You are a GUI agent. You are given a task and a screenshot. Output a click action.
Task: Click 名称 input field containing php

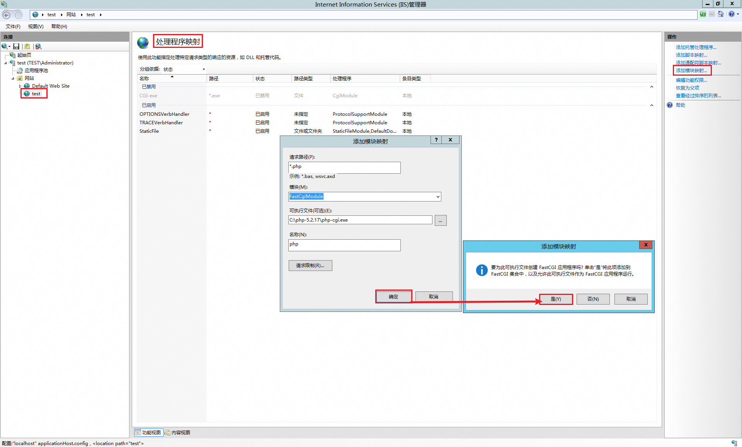[x=344, y=245]
